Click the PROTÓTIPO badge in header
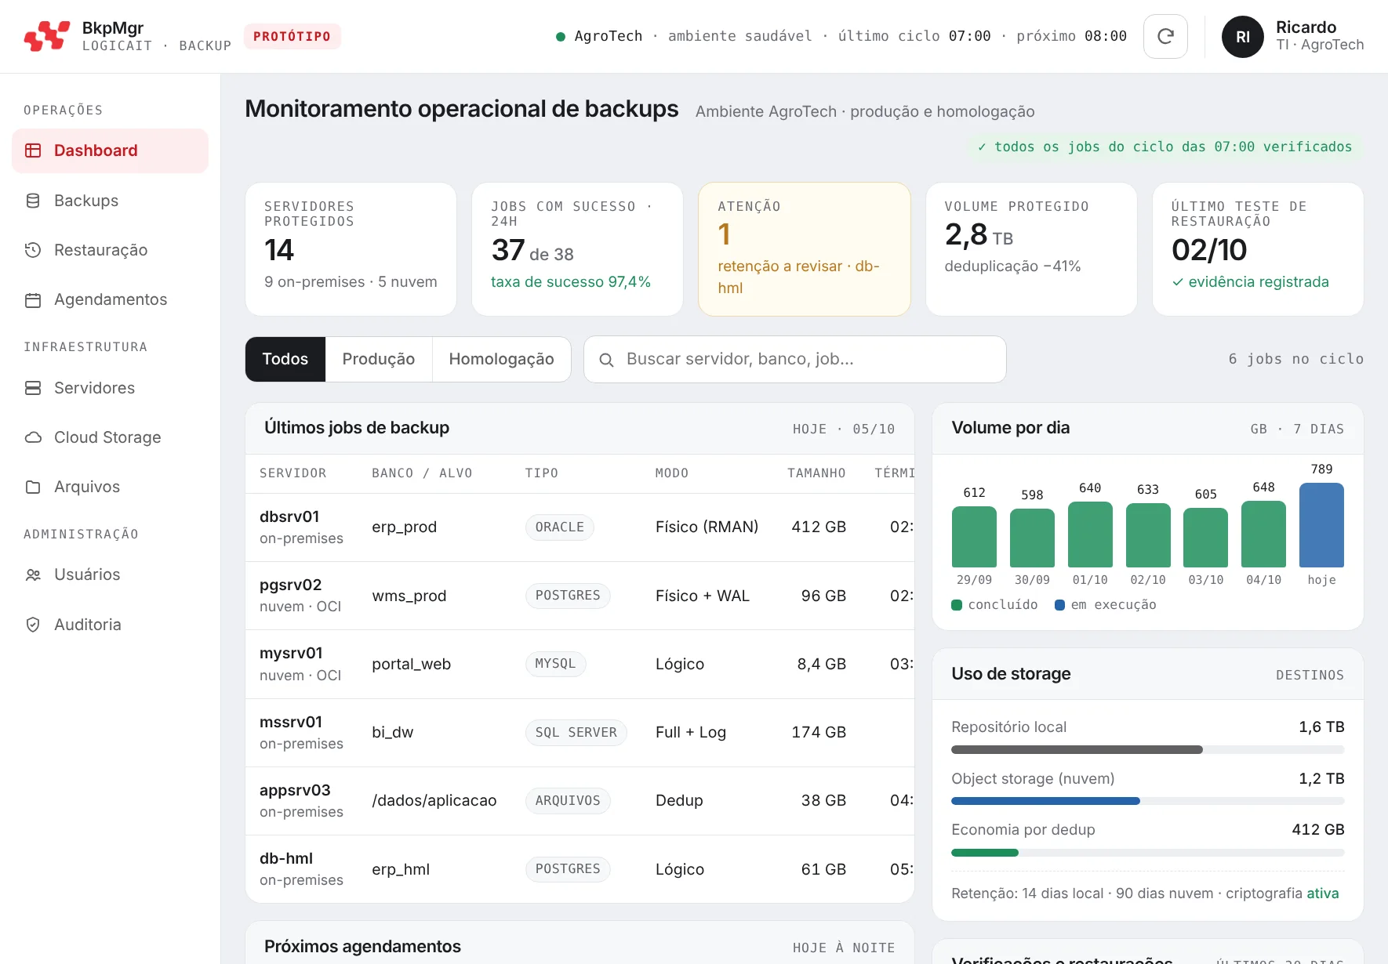 pyautogui.click(x=292, y=36)
